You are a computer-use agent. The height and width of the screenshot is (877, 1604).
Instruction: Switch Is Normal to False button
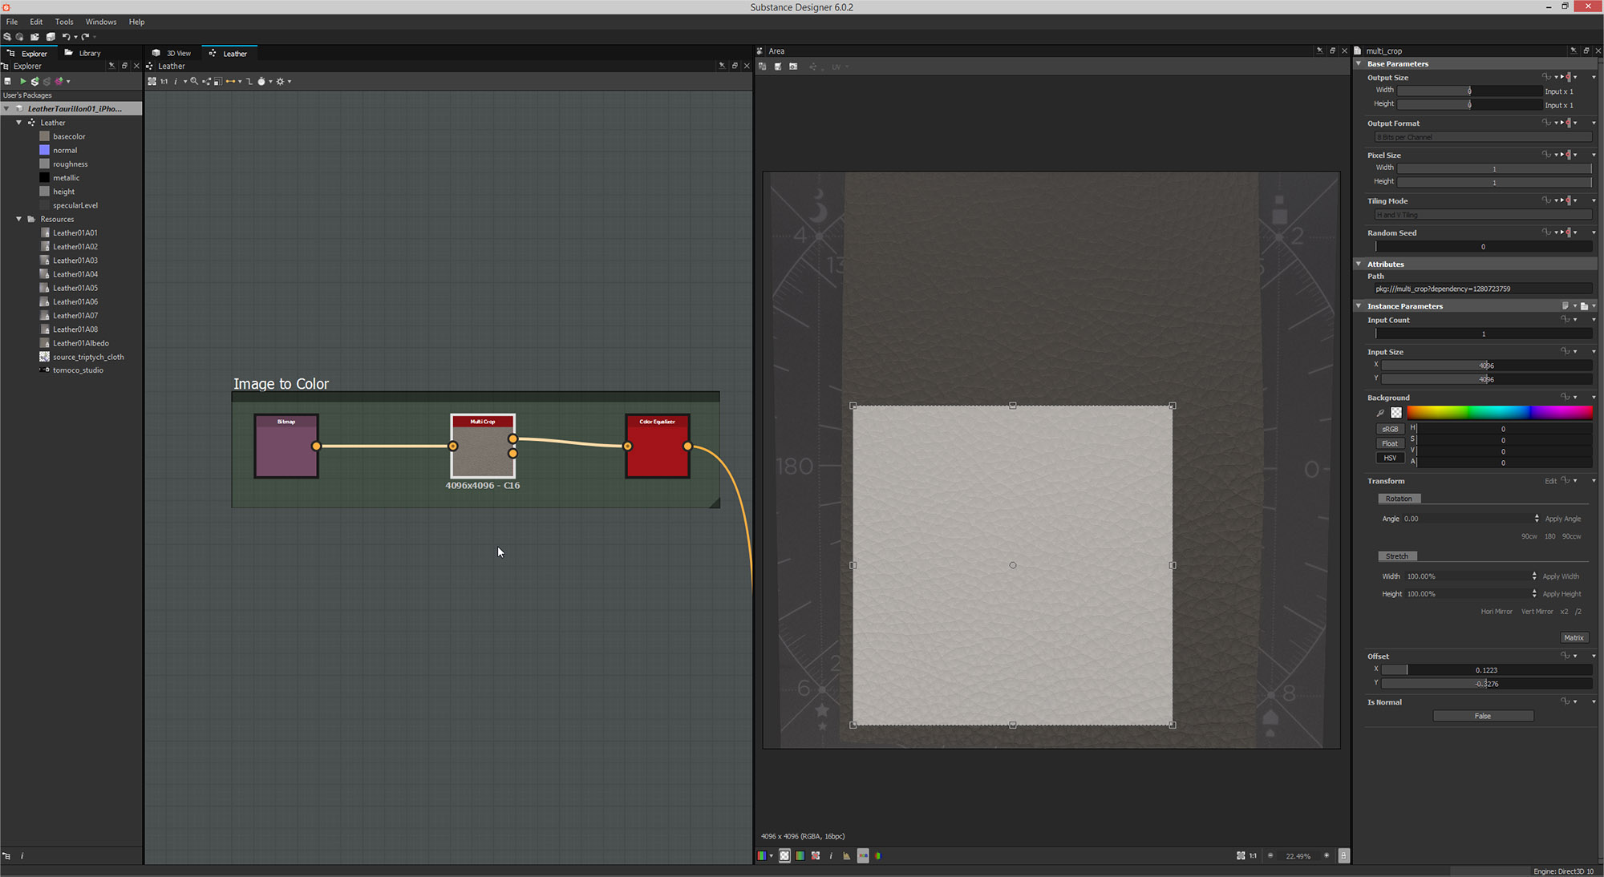pyautogui.click(x=1482, y=716)
